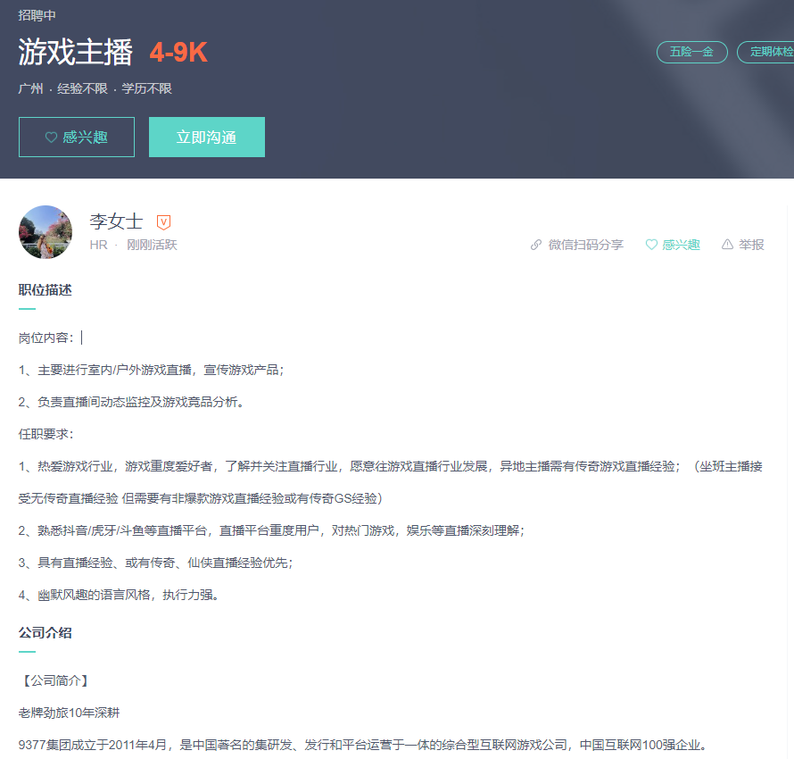Click the 微信扫码分享 text link
Screen dimensions: 794x759
point(586,245)
